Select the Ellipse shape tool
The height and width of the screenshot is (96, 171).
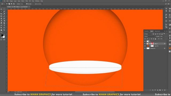[4, 28]
